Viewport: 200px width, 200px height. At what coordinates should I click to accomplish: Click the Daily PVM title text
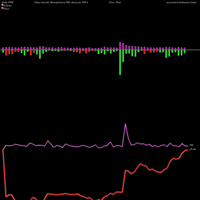[8, 2]
